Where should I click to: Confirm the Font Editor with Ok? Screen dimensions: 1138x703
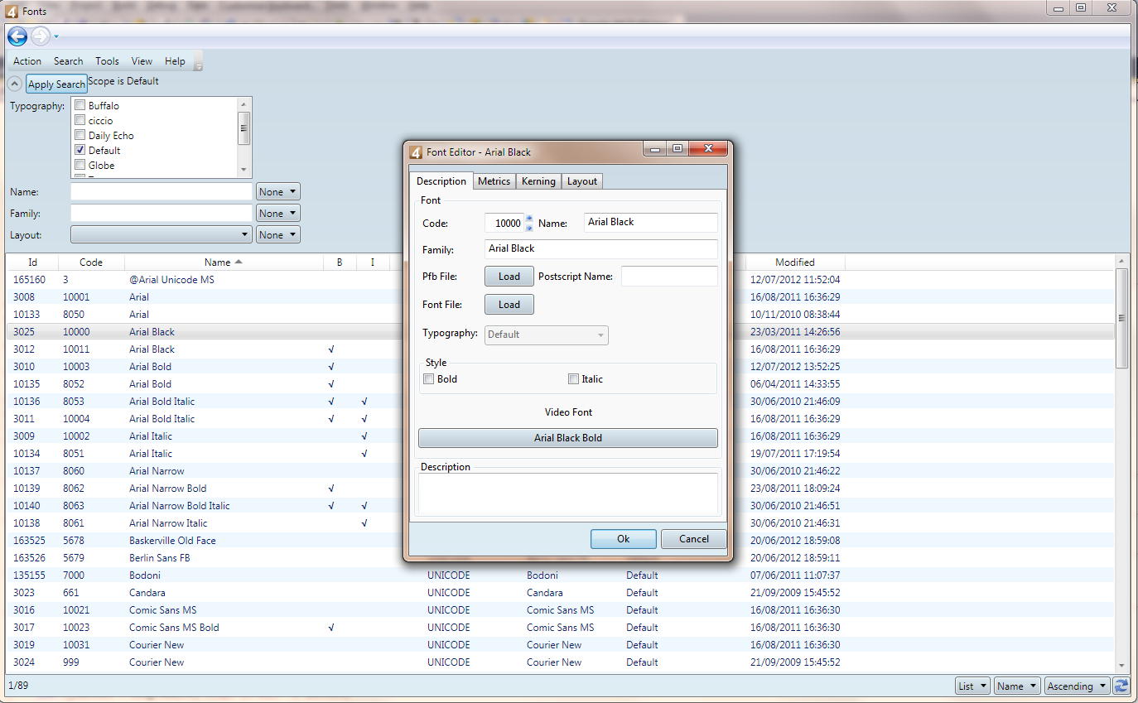click(624, 539)
